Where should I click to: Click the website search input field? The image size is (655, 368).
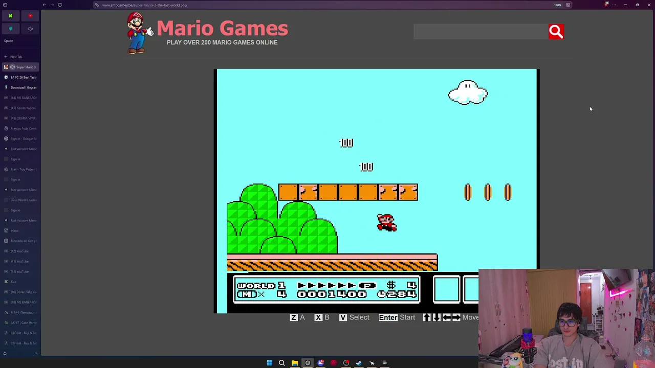point(481,32)
